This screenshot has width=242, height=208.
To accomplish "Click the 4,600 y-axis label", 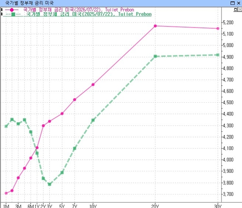I will (228, 91).
